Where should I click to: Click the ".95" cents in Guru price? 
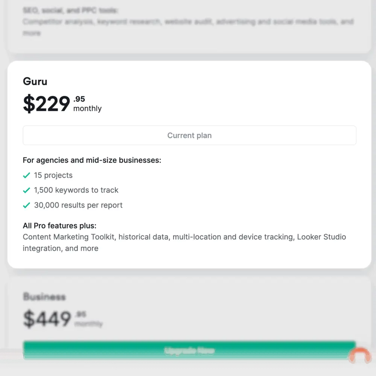[x=79, y=99]
